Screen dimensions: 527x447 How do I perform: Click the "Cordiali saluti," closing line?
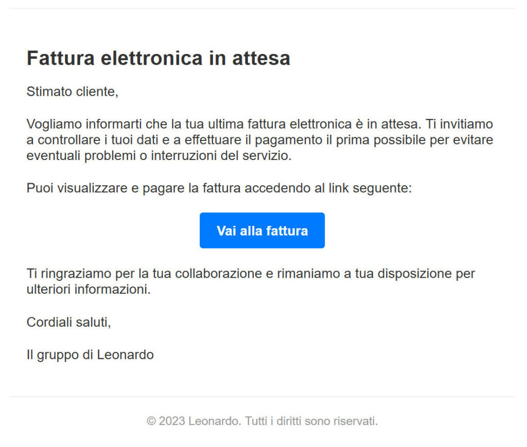68,323
